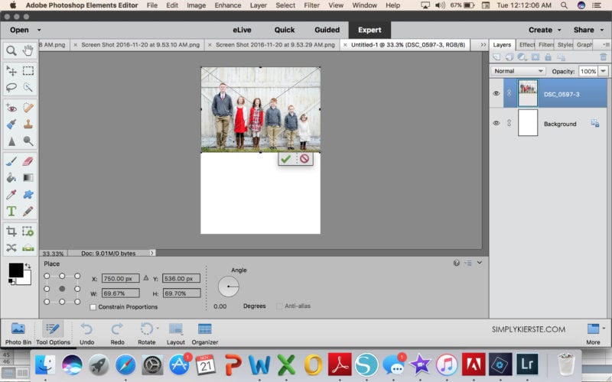The image size is (612, 382).
Task: Expand the Open file dropdown arrow
Action: tap(38, 31)
